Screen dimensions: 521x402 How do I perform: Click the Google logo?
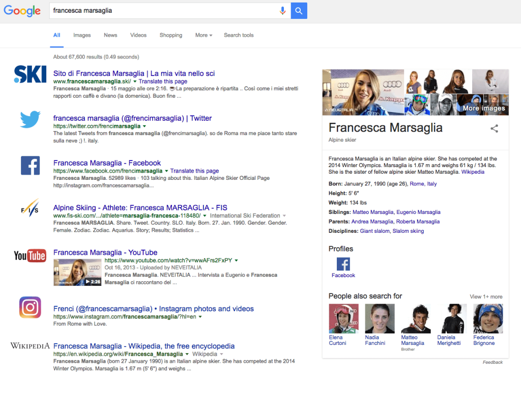tap(22, 11)
